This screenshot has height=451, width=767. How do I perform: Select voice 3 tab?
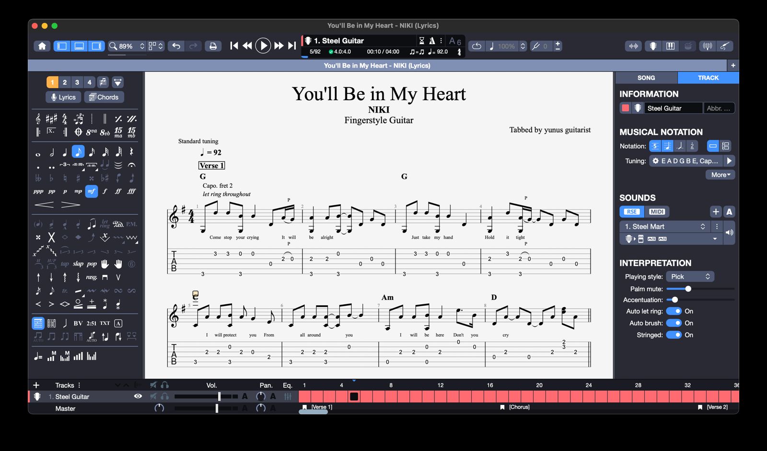(x=77, y=82)
